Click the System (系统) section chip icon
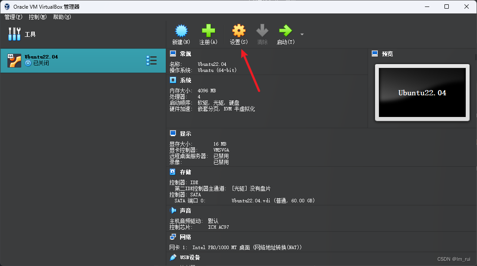The height and width of the screenshot is (266, 477). click(173, 80)
